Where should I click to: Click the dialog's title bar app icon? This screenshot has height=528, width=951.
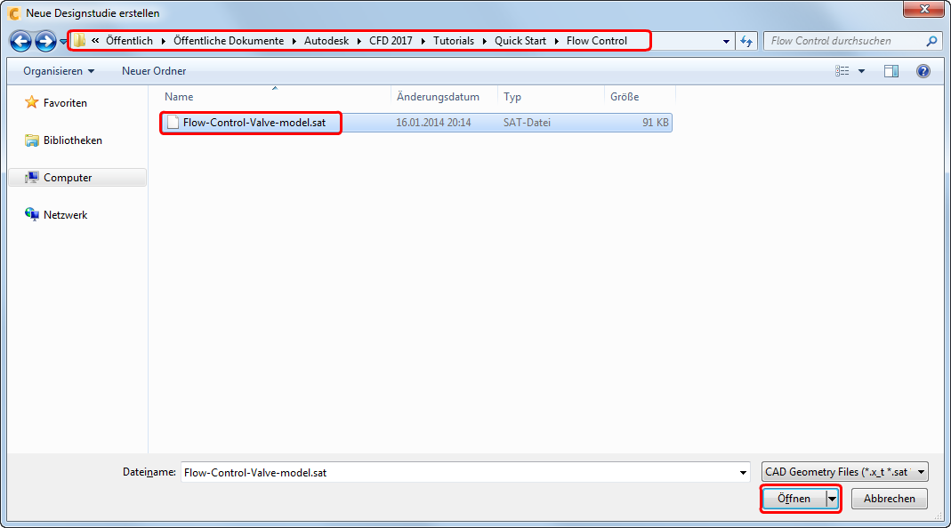13,12
